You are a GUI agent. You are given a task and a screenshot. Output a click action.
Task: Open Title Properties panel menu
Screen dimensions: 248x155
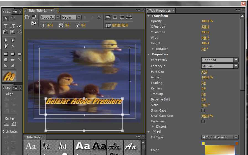coord(238,10)
